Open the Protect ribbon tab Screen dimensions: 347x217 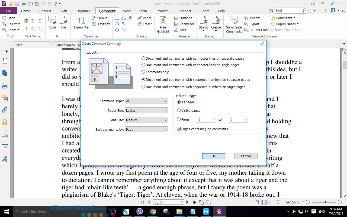[x=162, y=11]
